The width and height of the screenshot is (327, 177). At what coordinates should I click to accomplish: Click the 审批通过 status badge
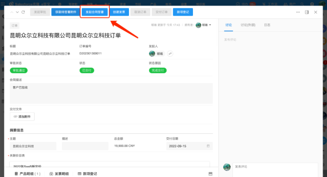pos(19,70)
